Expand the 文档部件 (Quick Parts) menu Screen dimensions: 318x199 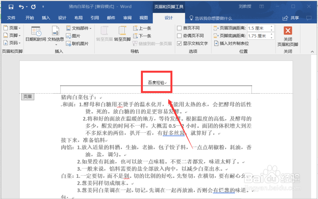tap(76, 28)
